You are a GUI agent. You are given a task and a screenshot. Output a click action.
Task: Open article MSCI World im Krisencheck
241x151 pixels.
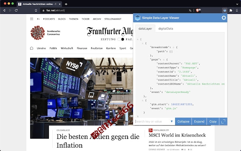point(177,135)
